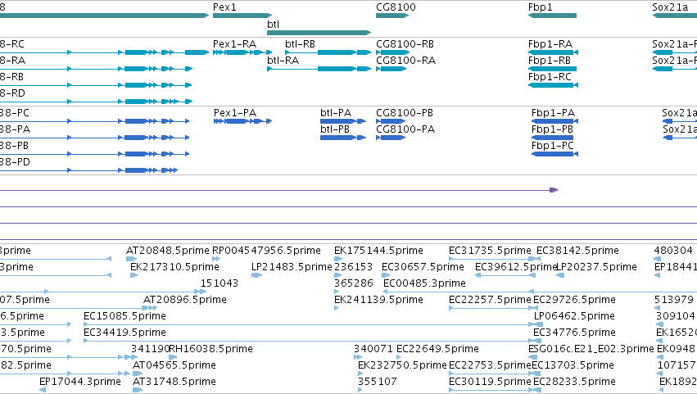
Task: Click the 151043 feature label
Action: 220,283
